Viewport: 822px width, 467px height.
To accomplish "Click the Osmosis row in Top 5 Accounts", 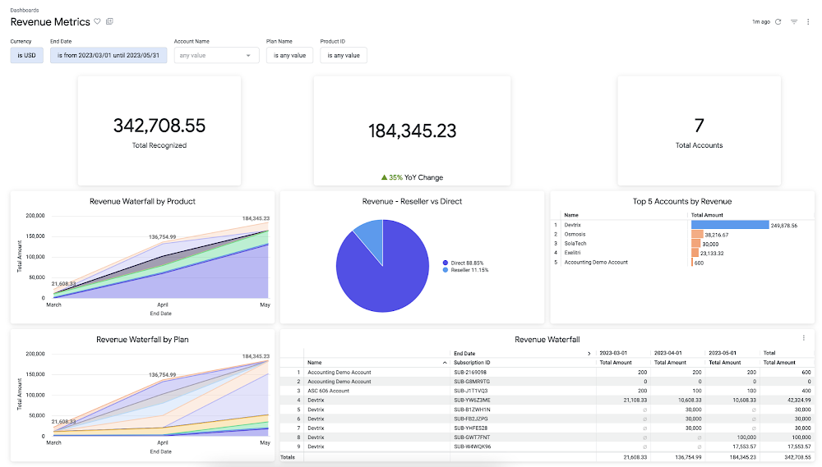I will point(682,234).
